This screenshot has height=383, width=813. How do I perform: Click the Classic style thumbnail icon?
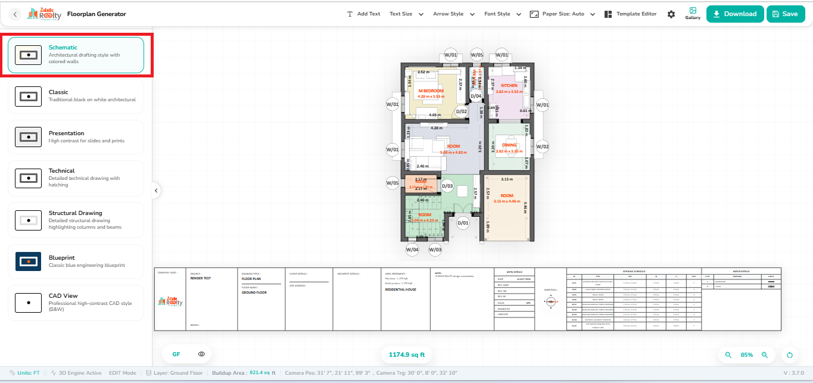point(28,96)
